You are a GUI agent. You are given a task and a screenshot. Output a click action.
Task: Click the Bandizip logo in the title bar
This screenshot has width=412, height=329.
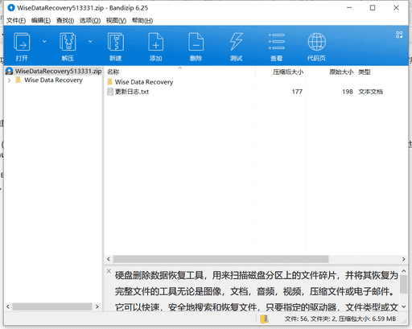[x=11, y=8]
